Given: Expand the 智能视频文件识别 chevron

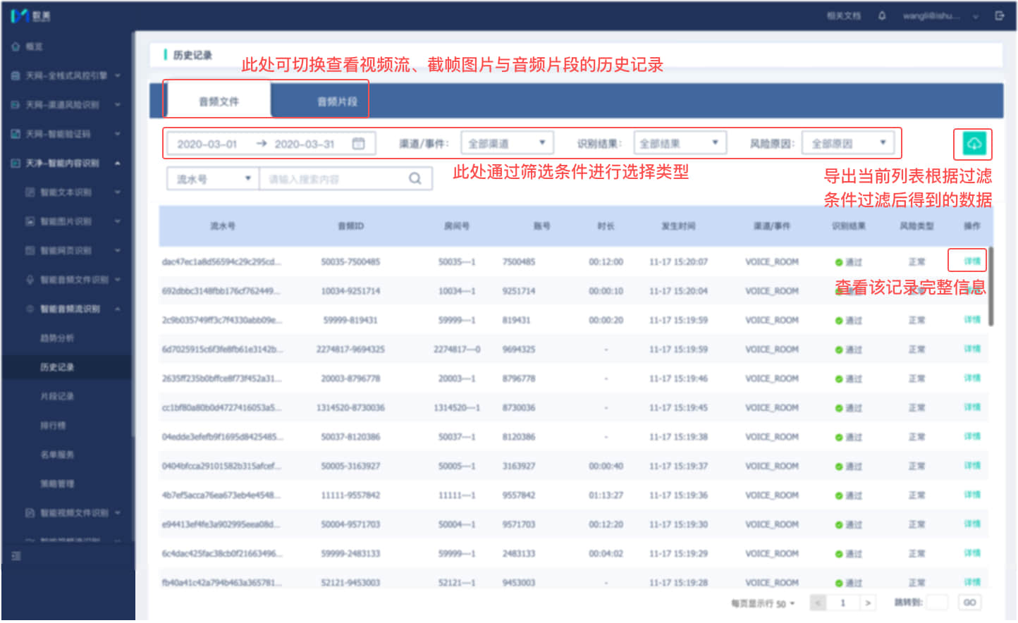Looking at the screenshot, I should [x=118, y=513].
